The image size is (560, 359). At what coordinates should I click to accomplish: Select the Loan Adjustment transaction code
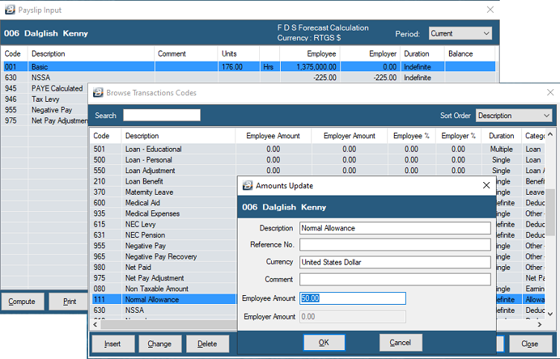click(318, 170)
